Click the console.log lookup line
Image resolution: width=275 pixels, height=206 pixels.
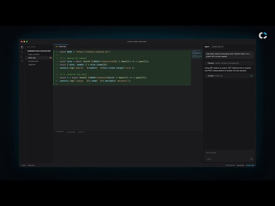click(95, 81)
